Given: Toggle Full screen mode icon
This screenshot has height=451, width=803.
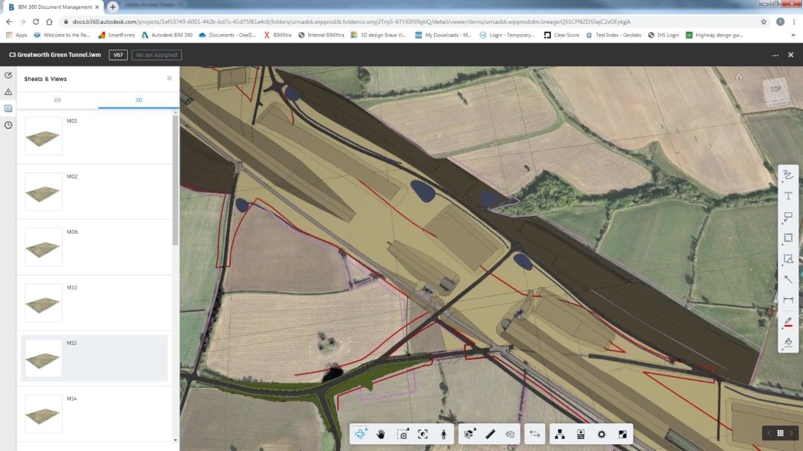Looking at the screenshot, I should (x=622, y=434).
